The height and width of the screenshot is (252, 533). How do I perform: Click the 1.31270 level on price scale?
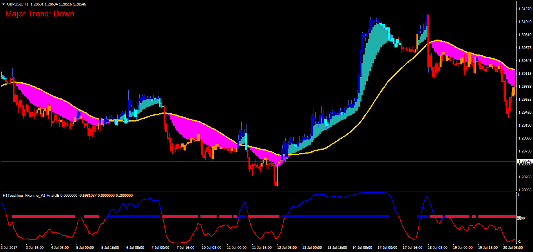click(x=525, y=9)
